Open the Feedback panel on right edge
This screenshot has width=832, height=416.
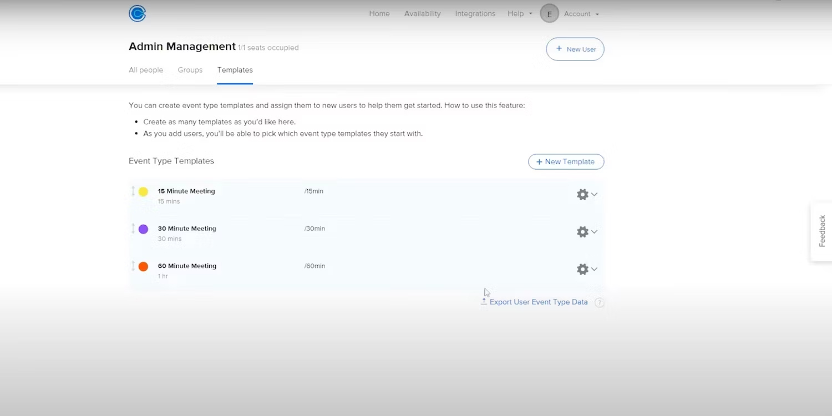click(x=821, y=231)
